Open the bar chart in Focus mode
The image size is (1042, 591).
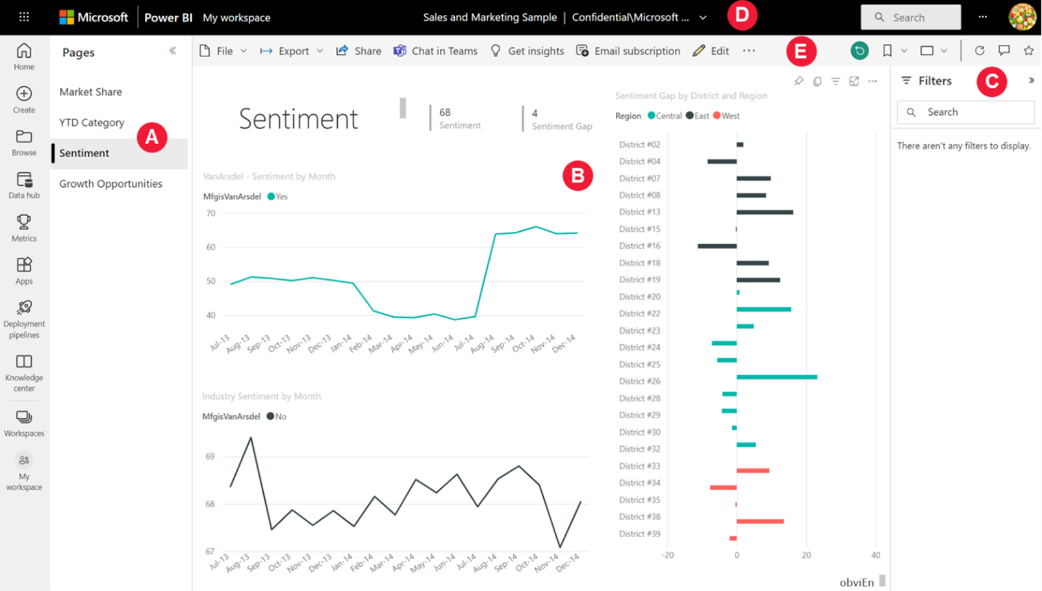854,81
